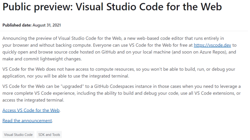Select the "SDK and Tools" tag
This screenshot has height=140, width=250.
coord(49,135)
